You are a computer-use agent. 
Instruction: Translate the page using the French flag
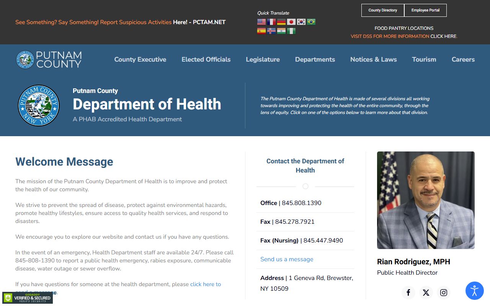[271, 22]
